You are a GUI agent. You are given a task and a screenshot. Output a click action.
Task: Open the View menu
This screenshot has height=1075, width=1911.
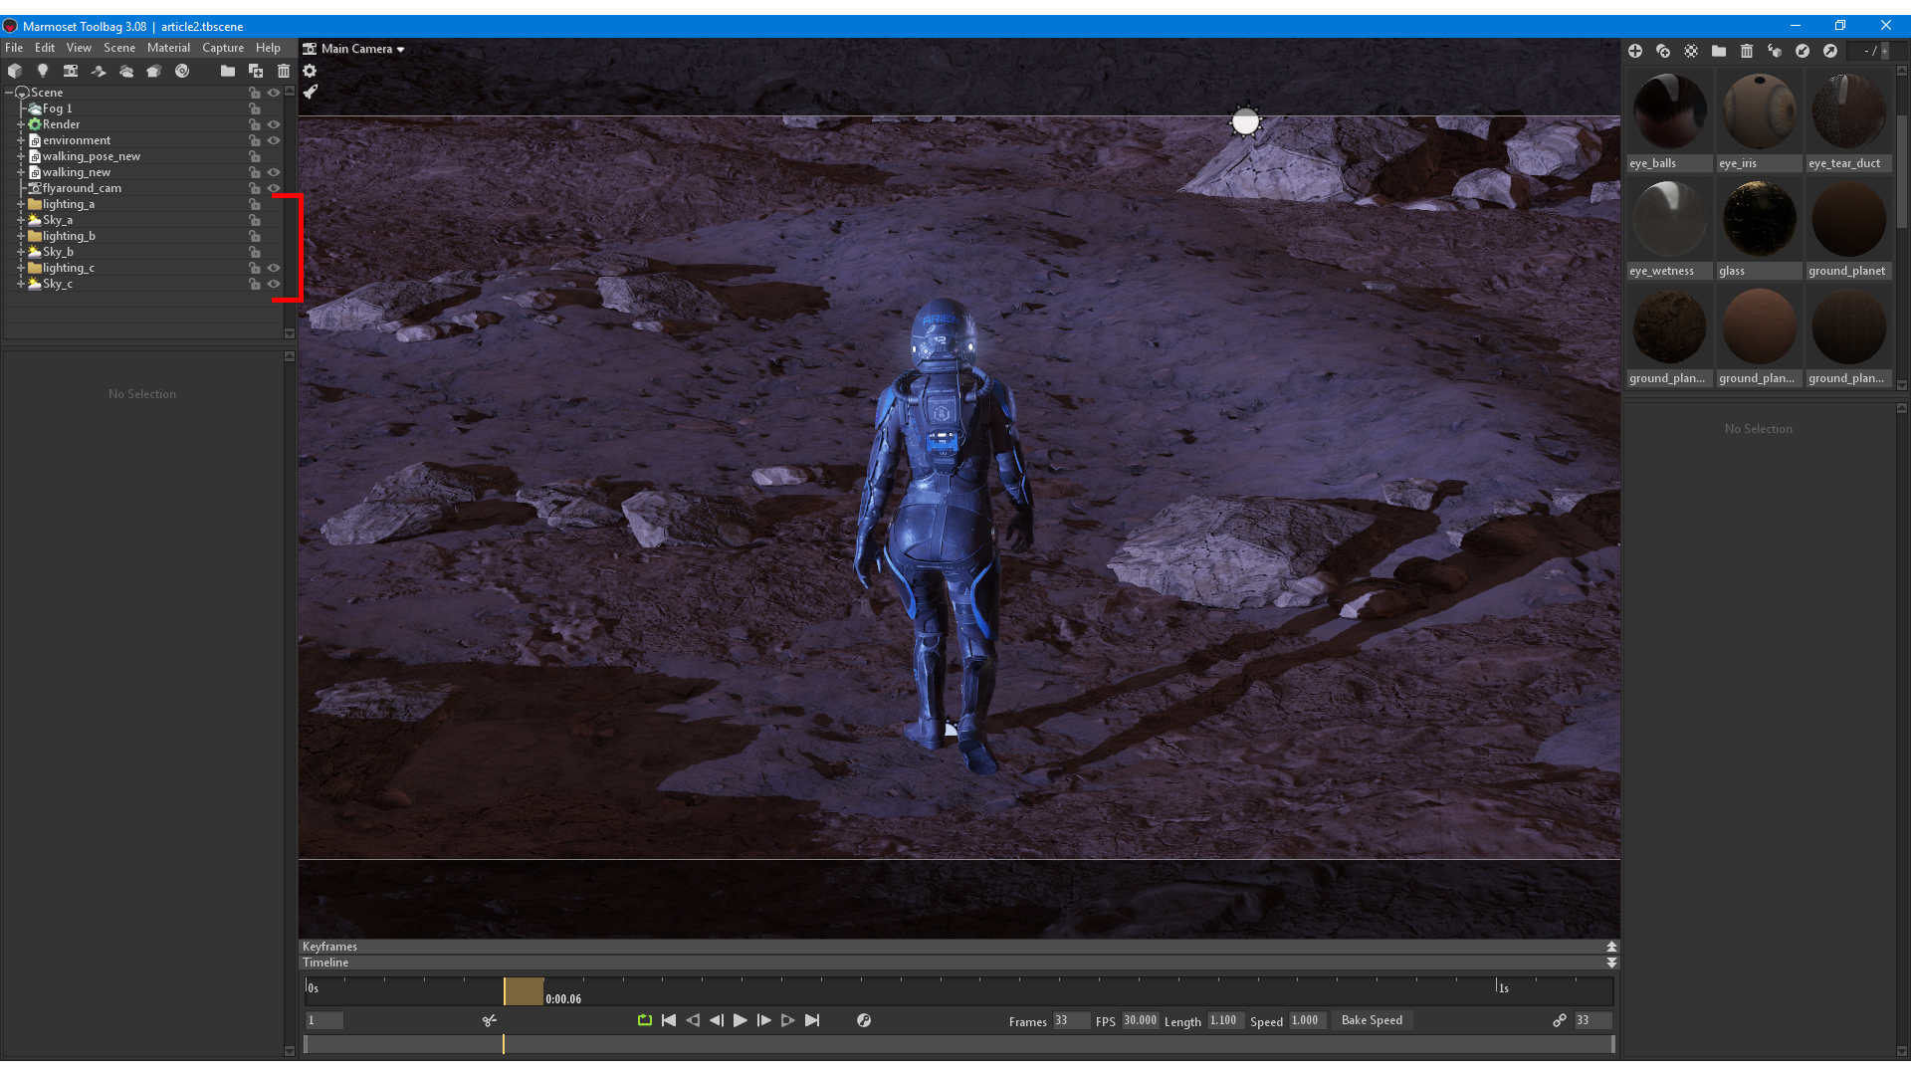point(79,48)
